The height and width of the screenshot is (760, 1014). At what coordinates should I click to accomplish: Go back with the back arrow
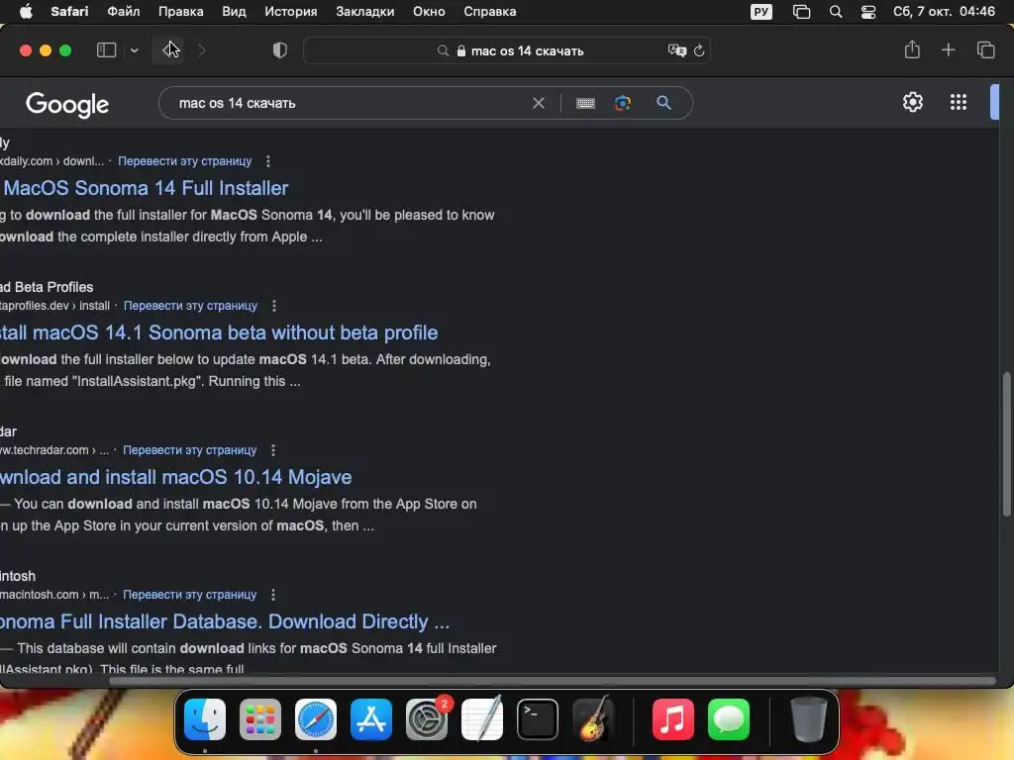click(x=168, y=50)
